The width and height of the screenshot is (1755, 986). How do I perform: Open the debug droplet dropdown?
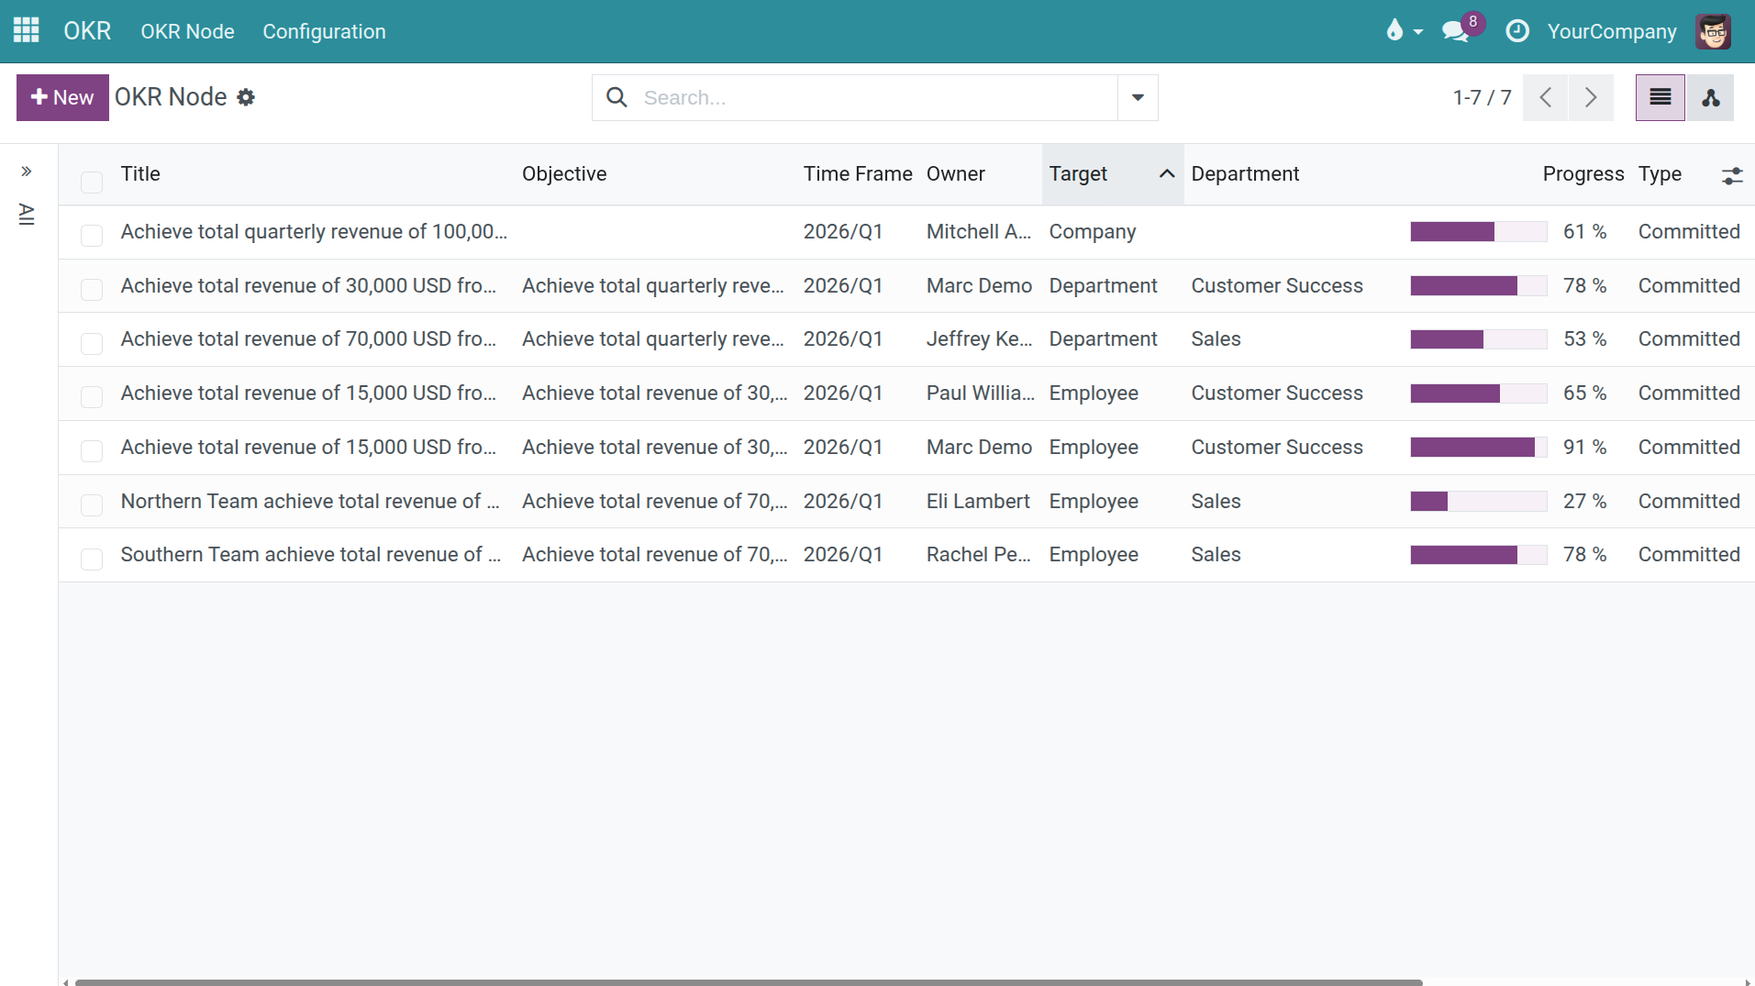(1404, 31)
